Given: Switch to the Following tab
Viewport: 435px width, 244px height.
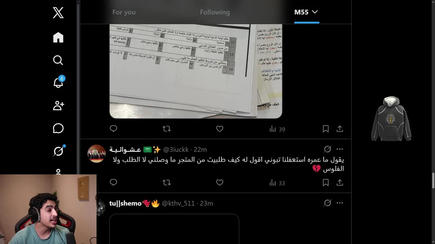Looking at the screenshot, I should [x=215, y=12].
